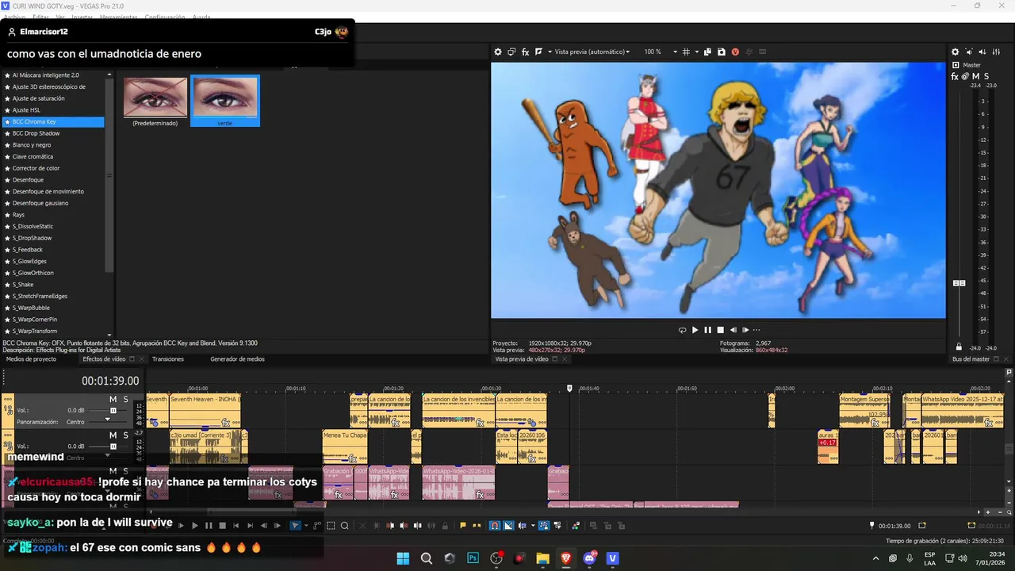Expand the edit tool dropdown arrow
Viewport: 1015px width, 571px height.
306,525
